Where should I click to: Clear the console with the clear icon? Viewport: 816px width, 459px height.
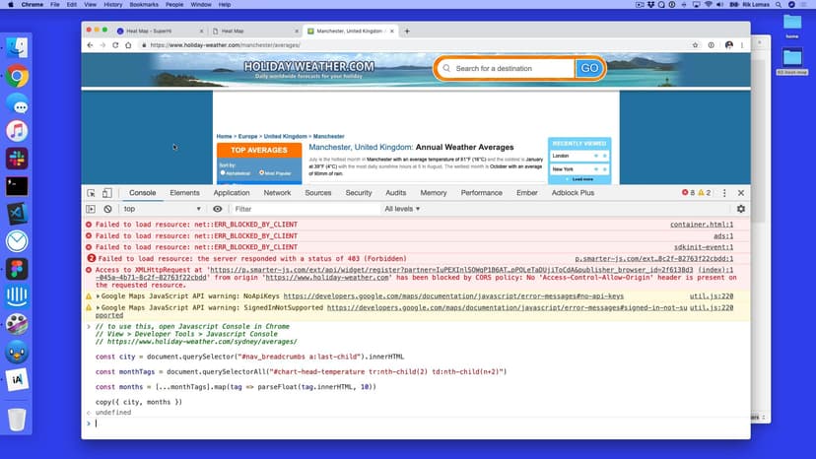tap(107, 209)
